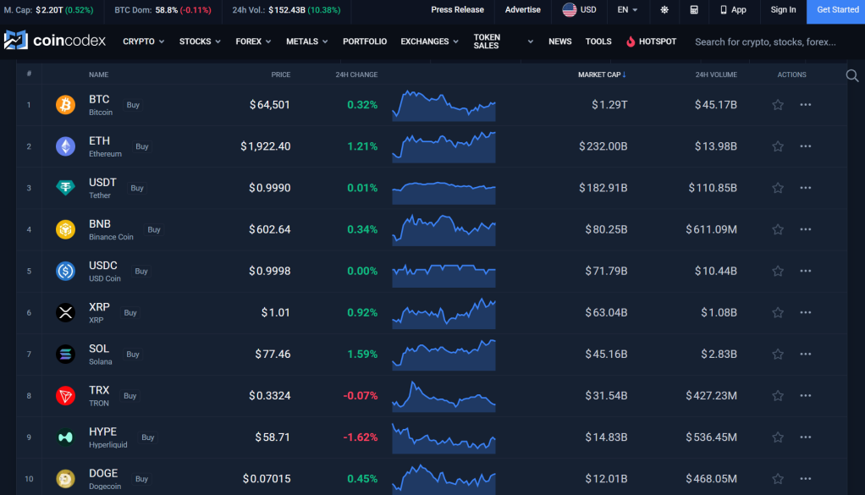The width and height of the screenshot is (865, 495).
Task: Click the Dogecoin coin icon
Action: (x=65, y=478)
